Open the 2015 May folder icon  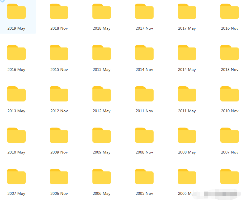tap(102, 53)
